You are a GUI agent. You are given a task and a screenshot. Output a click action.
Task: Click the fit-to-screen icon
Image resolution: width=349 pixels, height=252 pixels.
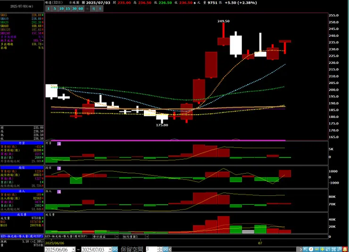tap(333, 249)
